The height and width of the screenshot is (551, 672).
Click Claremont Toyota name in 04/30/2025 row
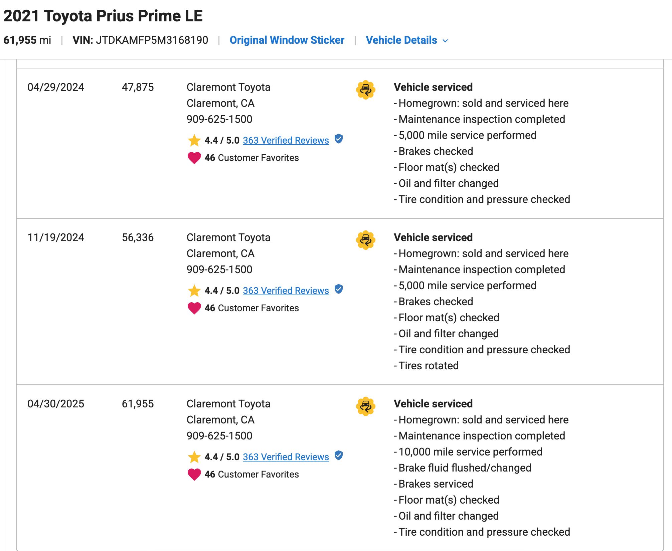pos(228,404)
